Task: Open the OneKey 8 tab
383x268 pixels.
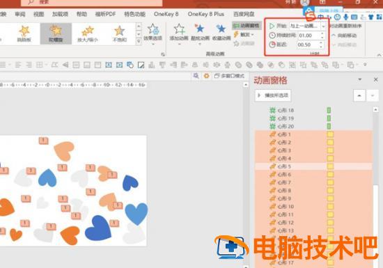Action: click(x=166, y=14)
